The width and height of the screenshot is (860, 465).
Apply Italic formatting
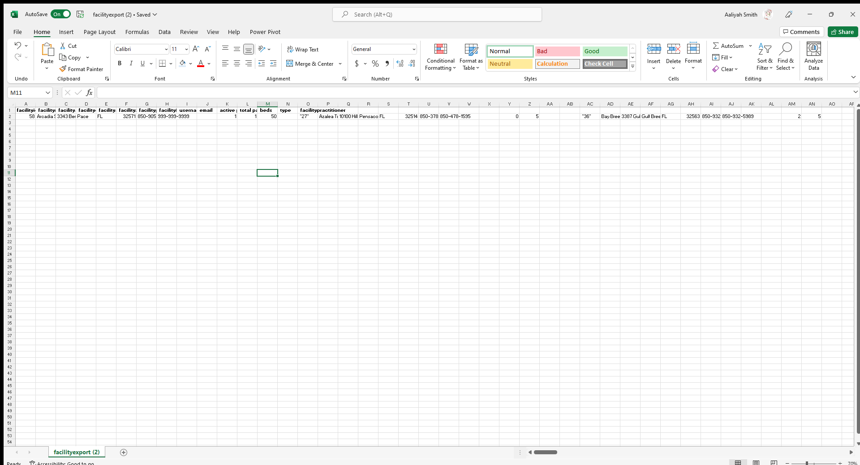point(131,63)
